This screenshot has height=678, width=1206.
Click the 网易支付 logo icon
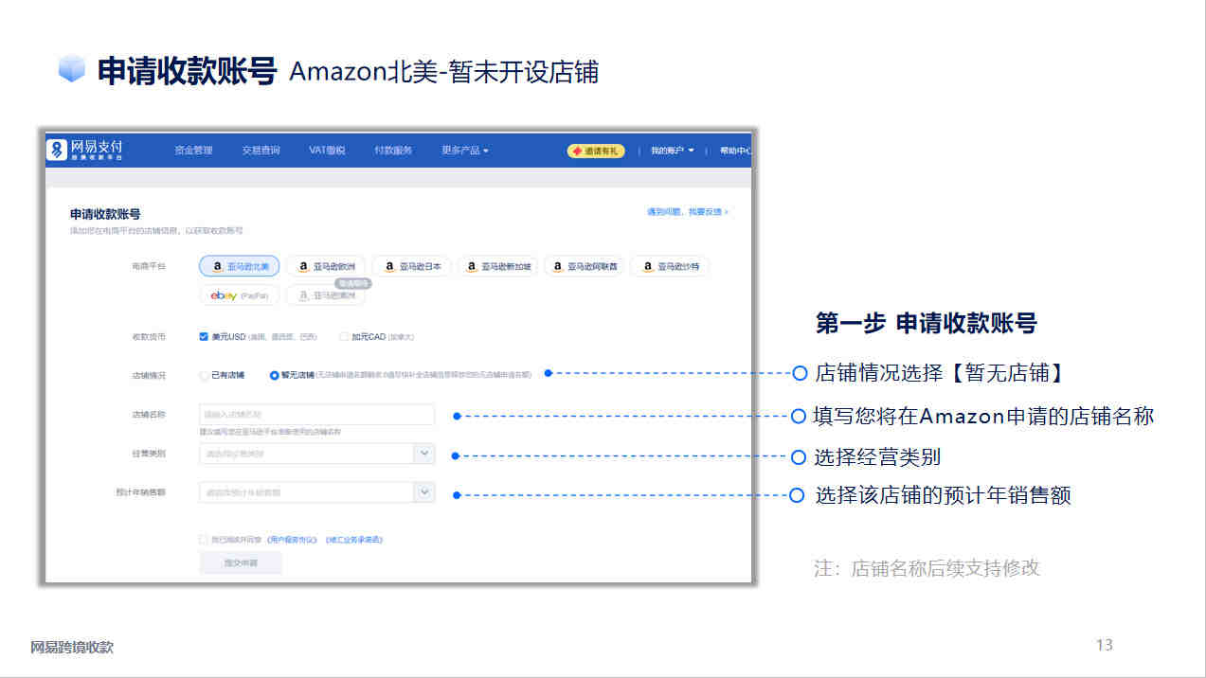(59, 150)
